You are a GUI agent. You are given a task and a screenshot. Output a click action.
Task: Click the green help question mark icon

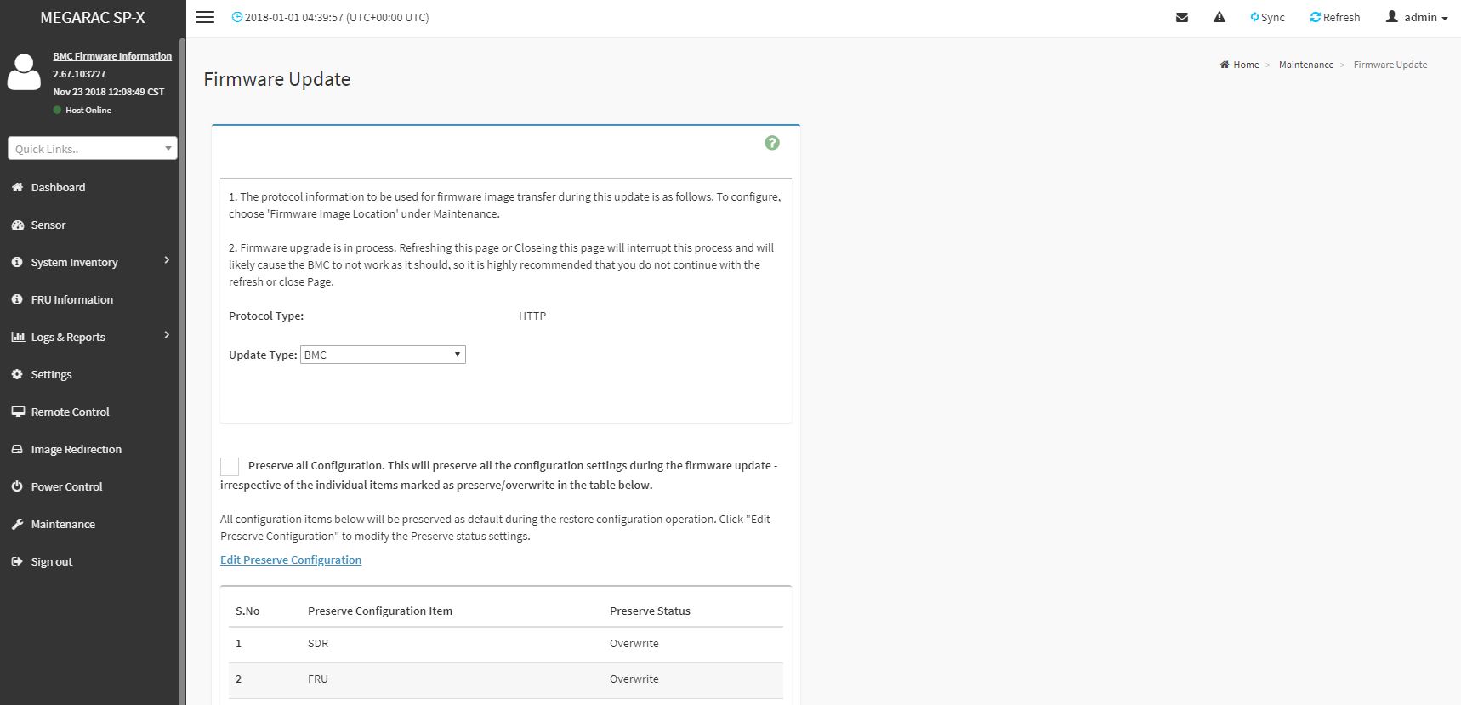772,143
